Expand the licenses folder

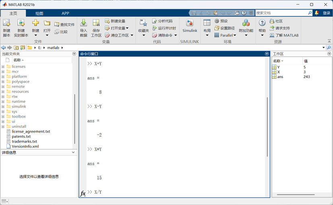[3, 66]
